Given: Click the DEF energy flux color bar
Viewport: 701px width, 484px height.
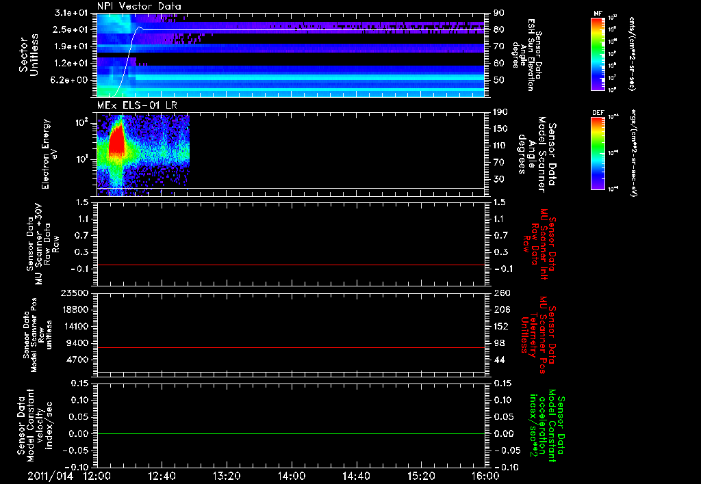Looking at the screenshot, I should point(598,154).
